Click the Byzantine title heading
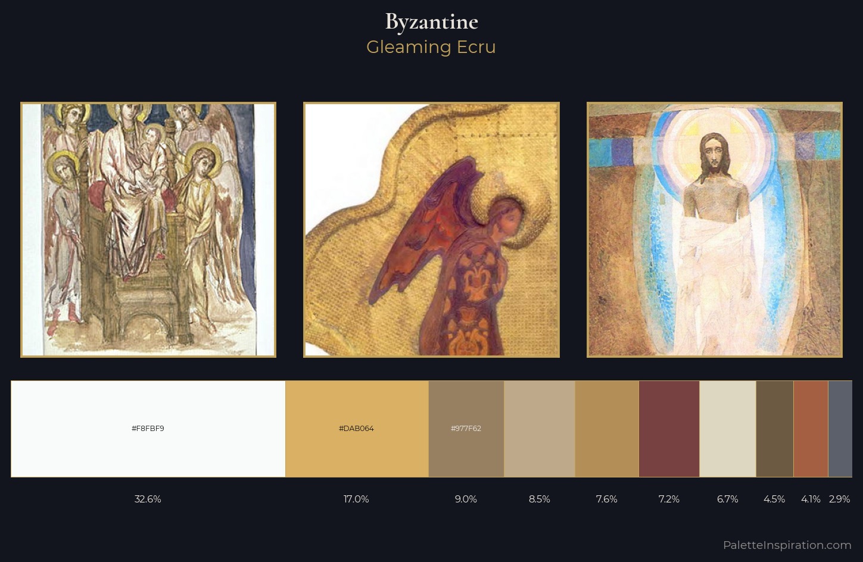The height and width of the screenshot is (562, 863). coord(431,22)
